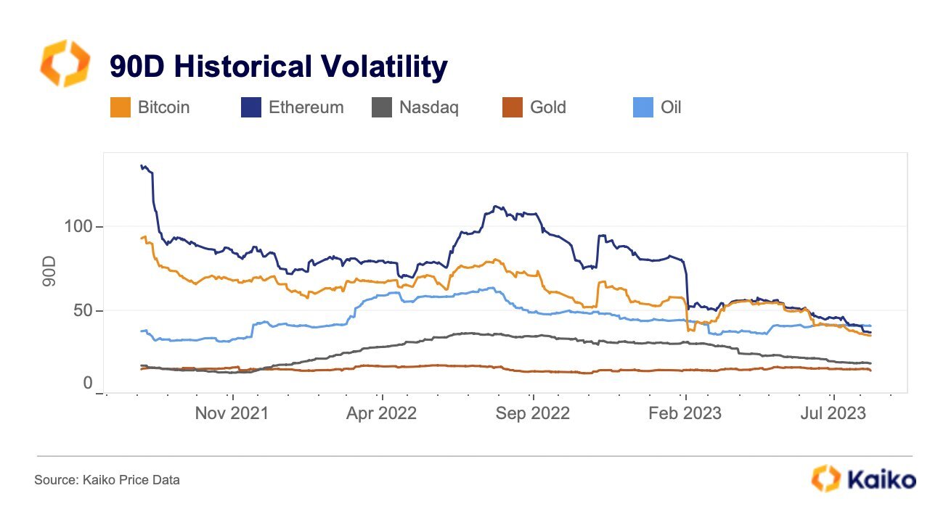Click the orange Bitcoin legend swatch
The image size is (938, 509).
pyautogui.click(x=121, y=107)
